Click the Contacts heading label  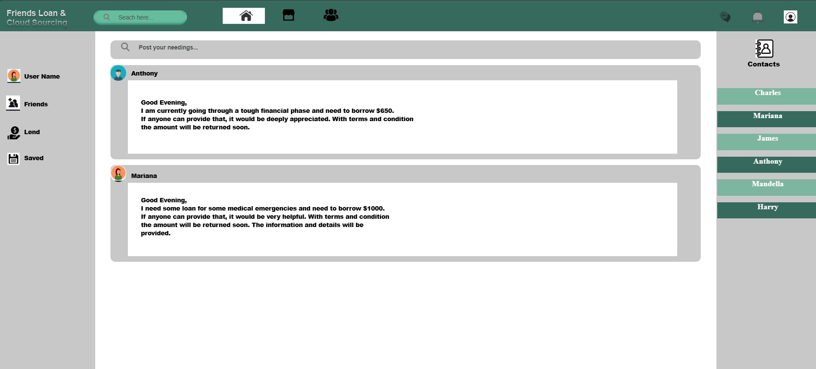(x=764, y=64)
